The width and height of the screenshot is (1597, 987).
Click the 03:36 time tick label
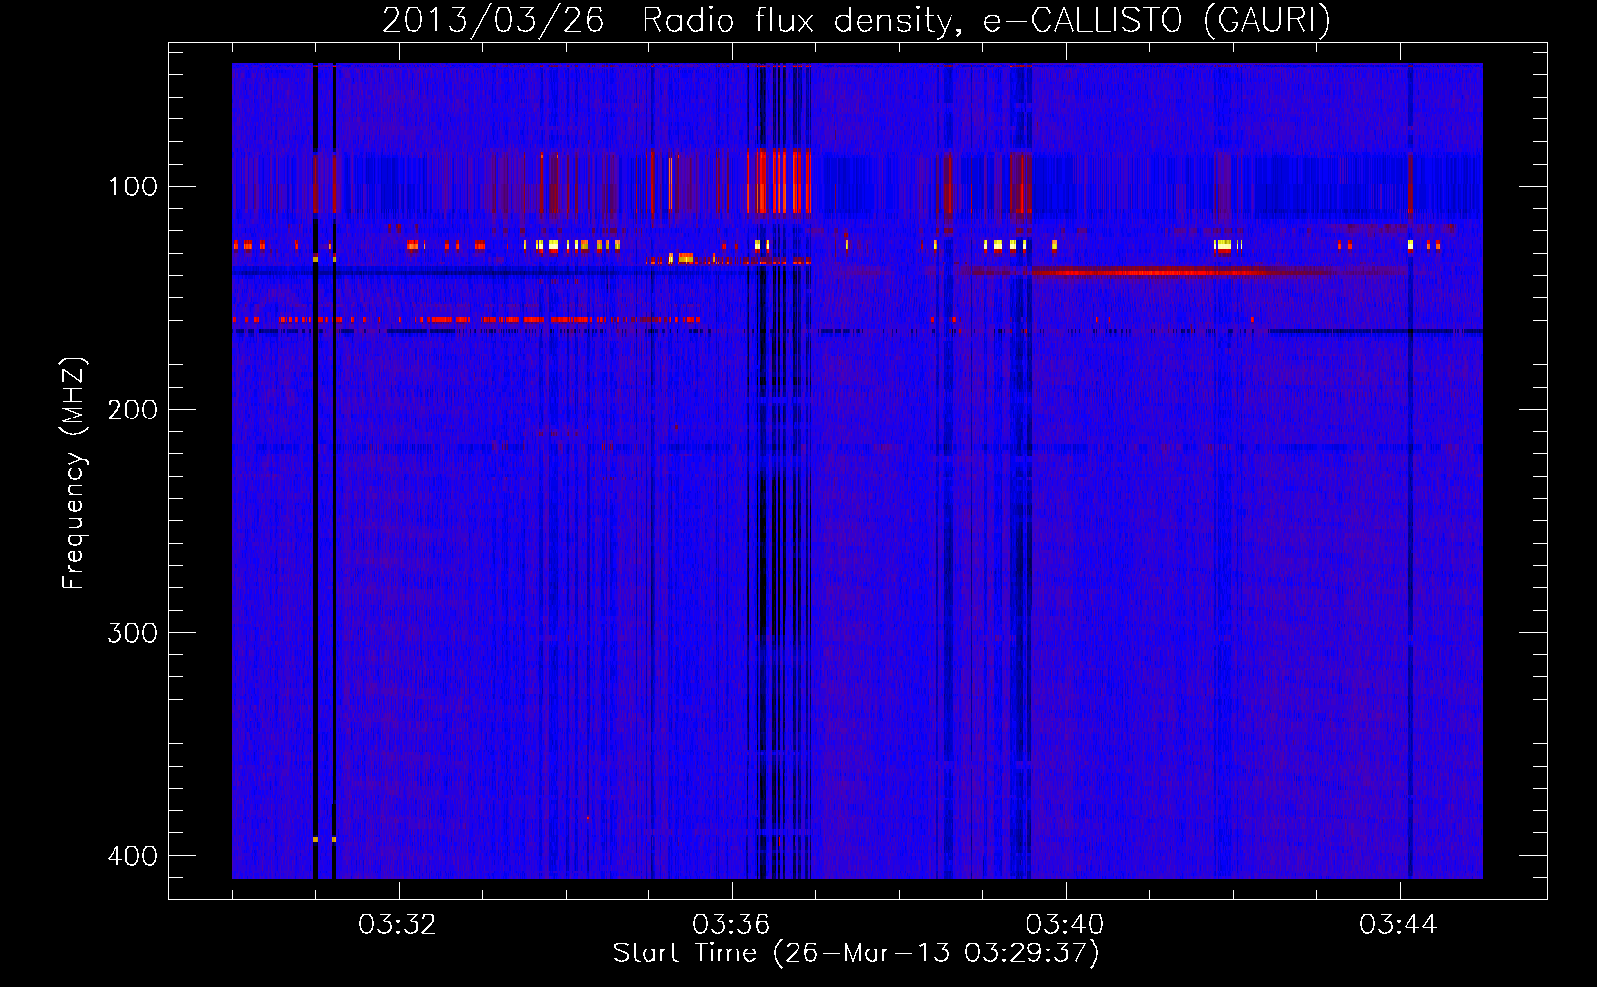(730, 925)
